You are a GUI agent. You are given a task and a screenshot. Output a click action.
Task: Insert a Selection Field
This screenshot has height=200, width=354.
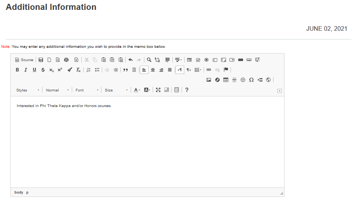232,60
